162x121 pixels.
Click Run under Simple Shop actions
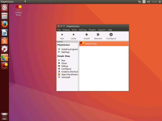pos(62,61)
